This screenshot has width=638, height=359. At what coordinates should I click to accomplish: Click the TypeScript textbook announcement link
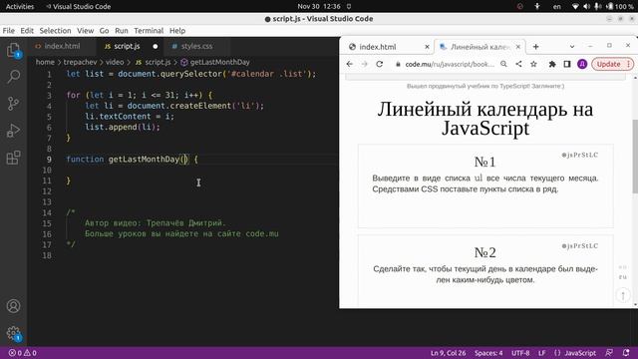click(x=485, y=86)
